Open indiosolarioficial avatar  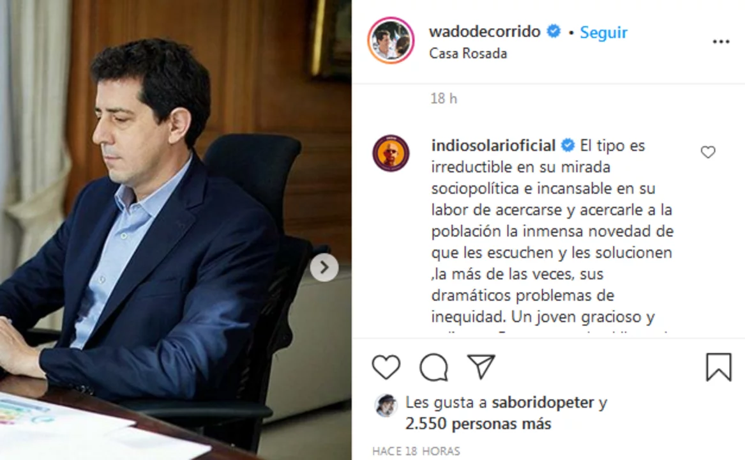point(391,153)
